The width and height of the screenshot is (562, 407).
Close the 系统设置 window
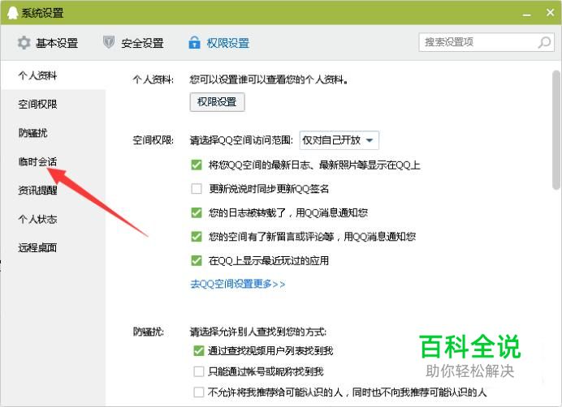point(550,12)
